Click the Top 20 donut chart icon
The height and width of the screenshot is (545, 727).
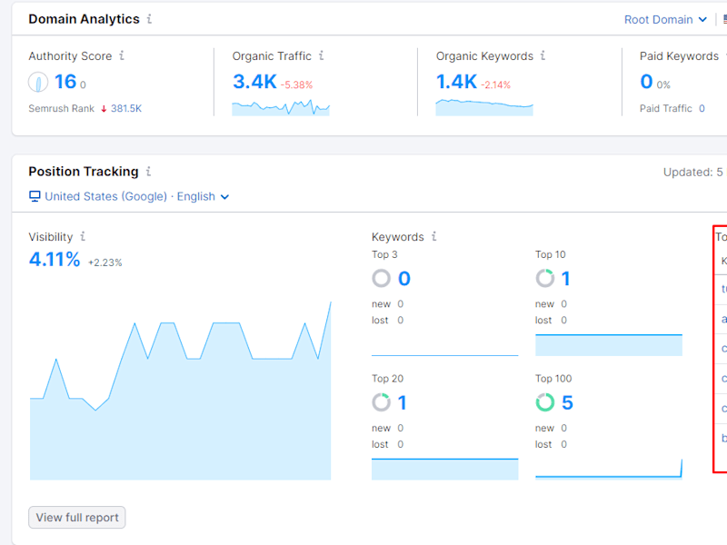point(381,402)
